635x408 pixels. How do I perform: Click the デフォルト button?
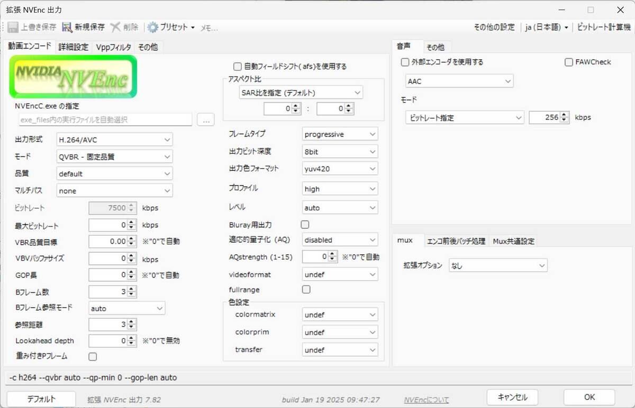pos(41,399)
